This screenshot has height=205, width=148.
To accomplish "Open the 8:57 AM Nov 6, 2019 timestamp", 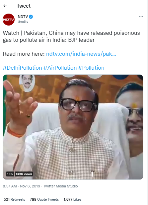I will tap(22, 186).
